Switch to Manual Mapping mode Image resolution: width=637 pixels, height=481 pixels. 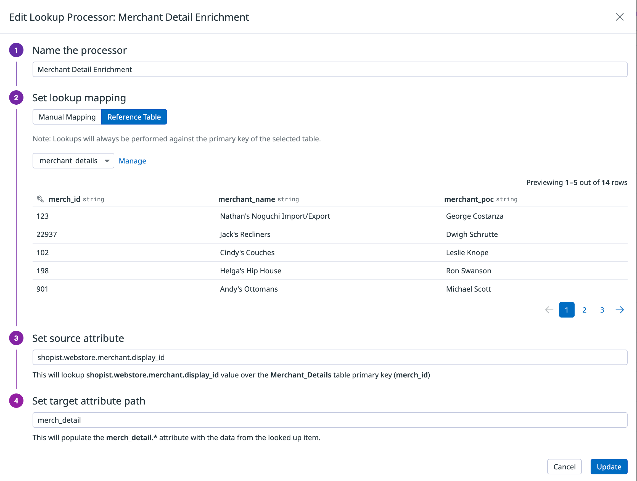tap(67, 117)
